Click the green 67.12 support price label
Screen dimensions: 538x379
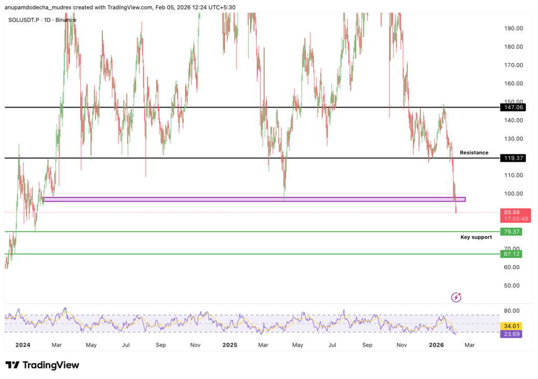pyautogui.click(x=511, y=254)
